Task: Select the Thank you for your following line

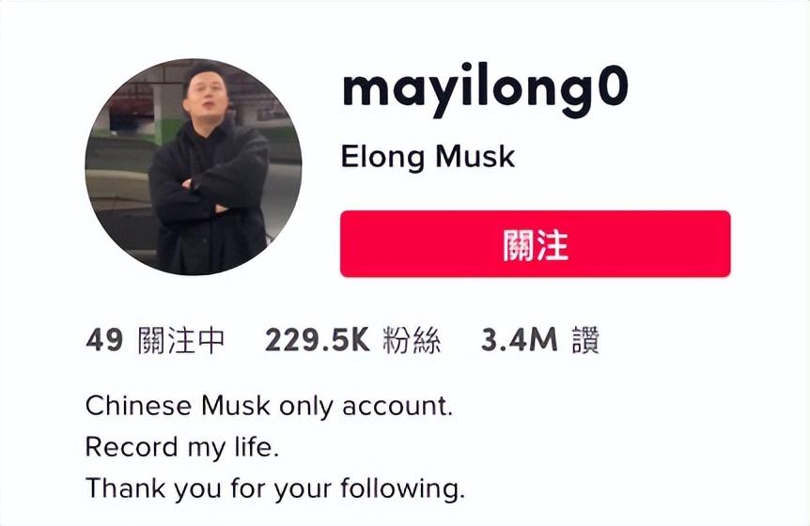Action: coord(275,488)
